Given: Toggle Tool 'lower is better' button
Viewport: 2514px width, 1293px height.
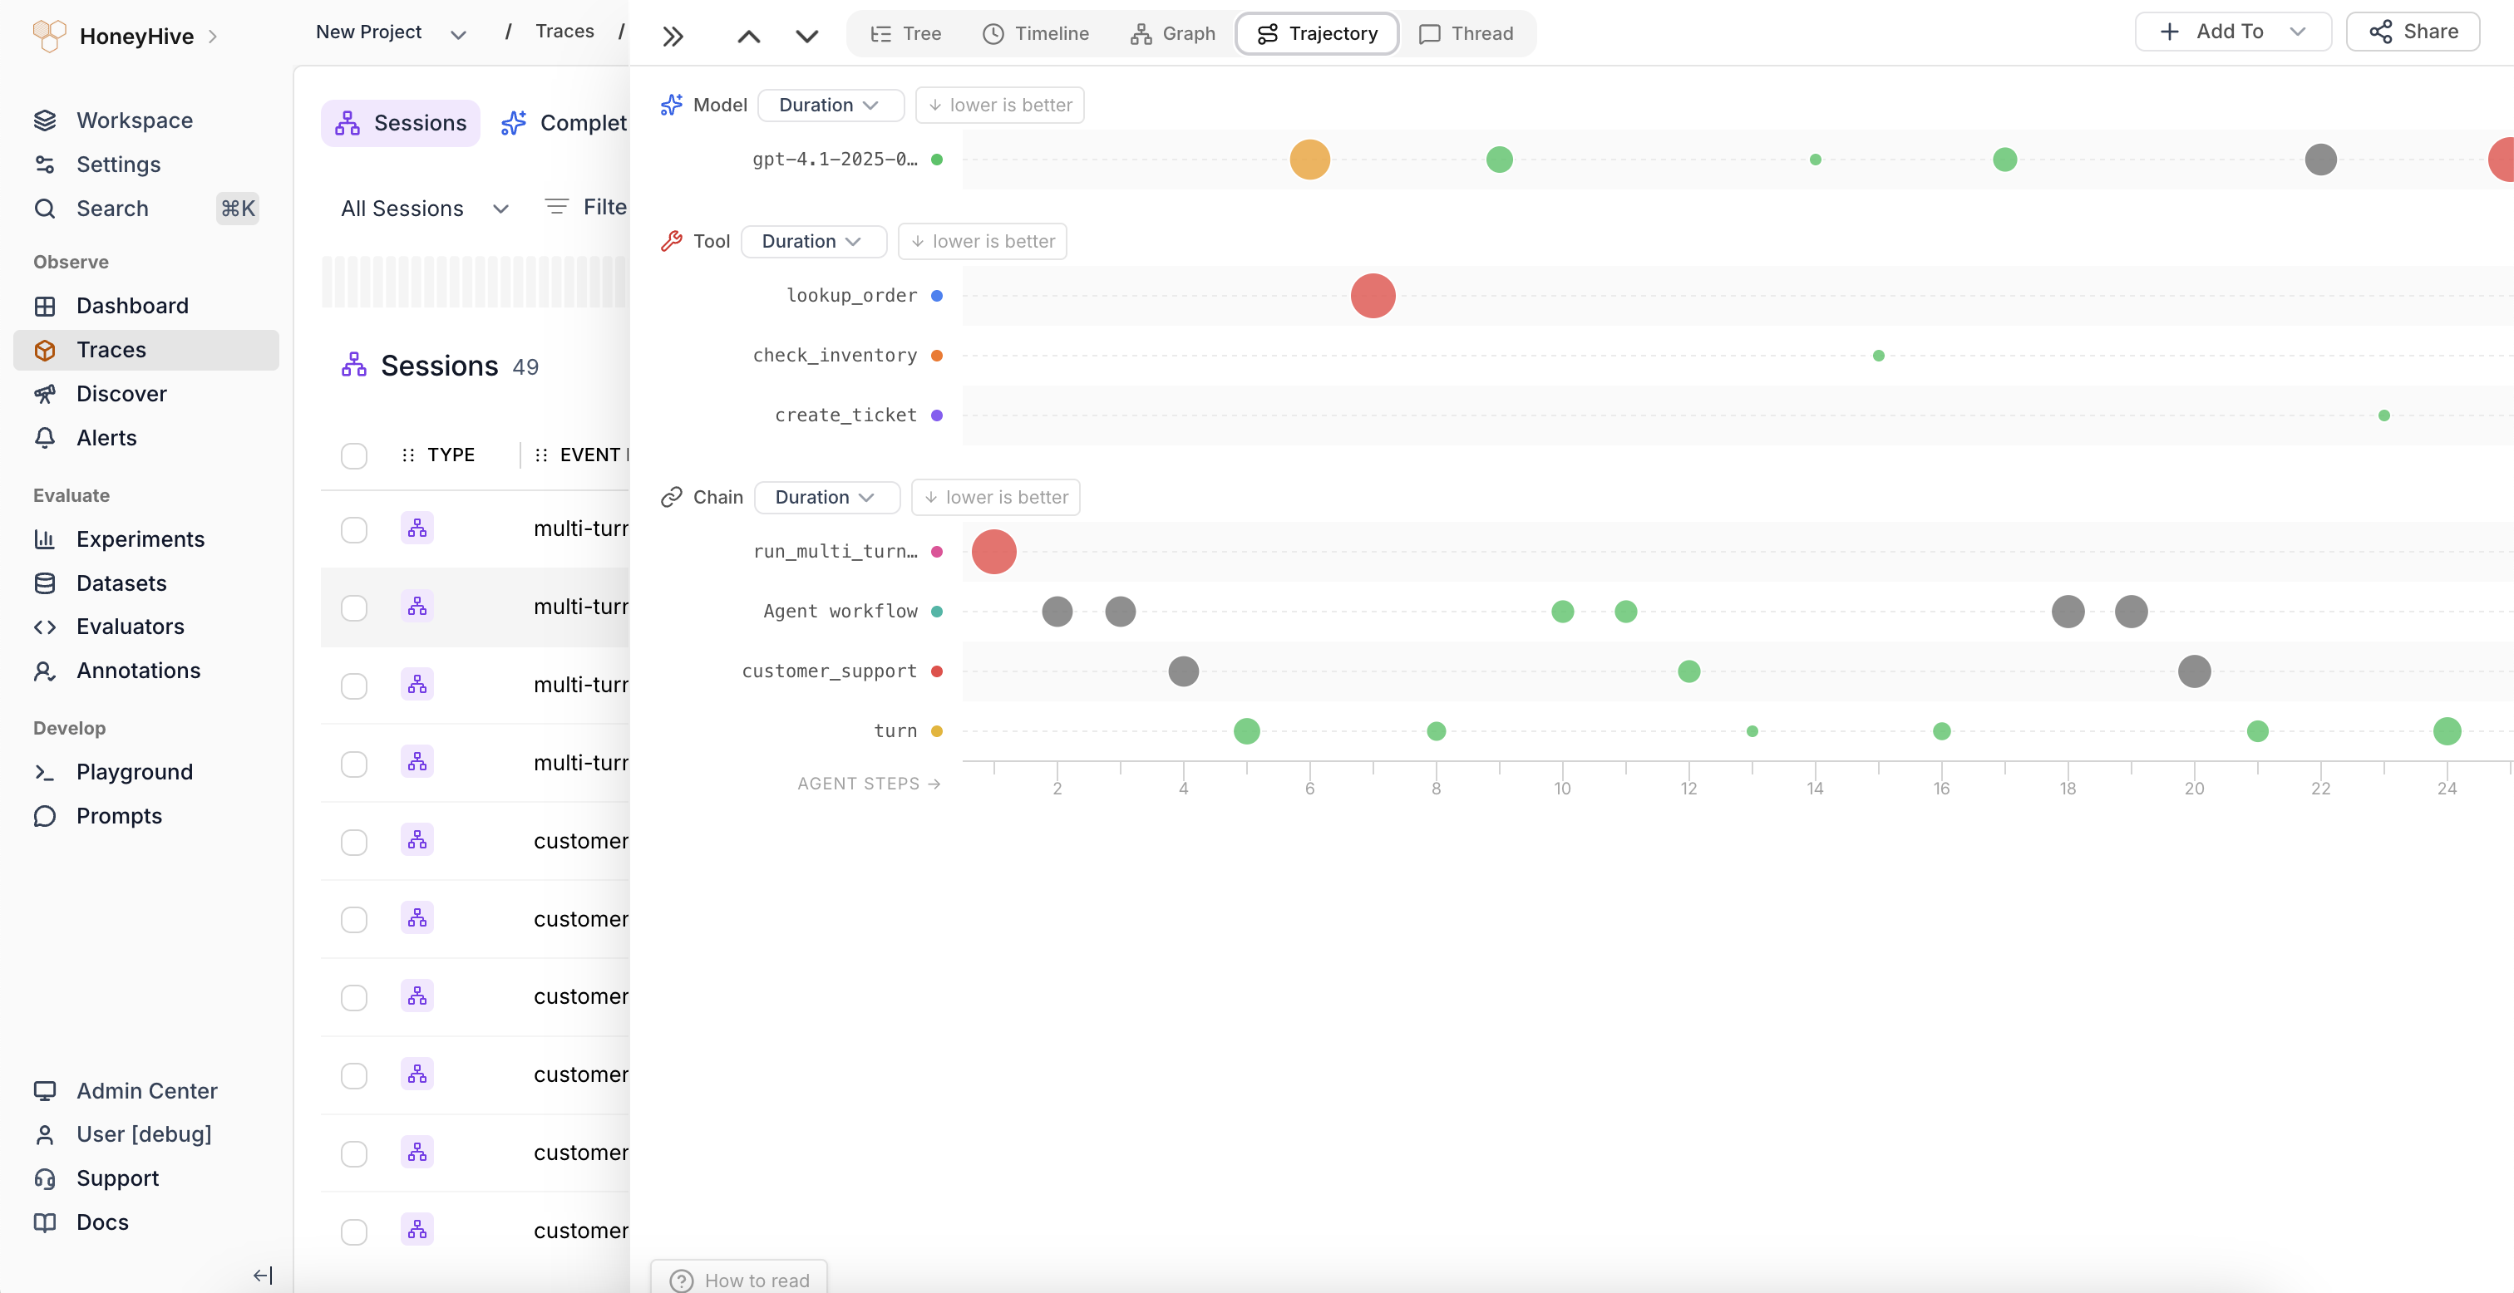Looking at the screenshot, I should [x=982, y=241].
